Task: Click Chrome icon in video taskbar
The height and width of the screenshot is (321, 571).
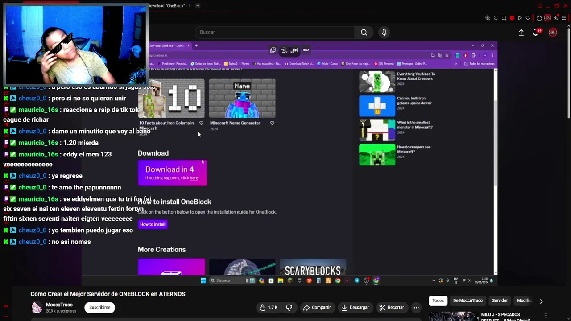Action: (x=338, y=280)
